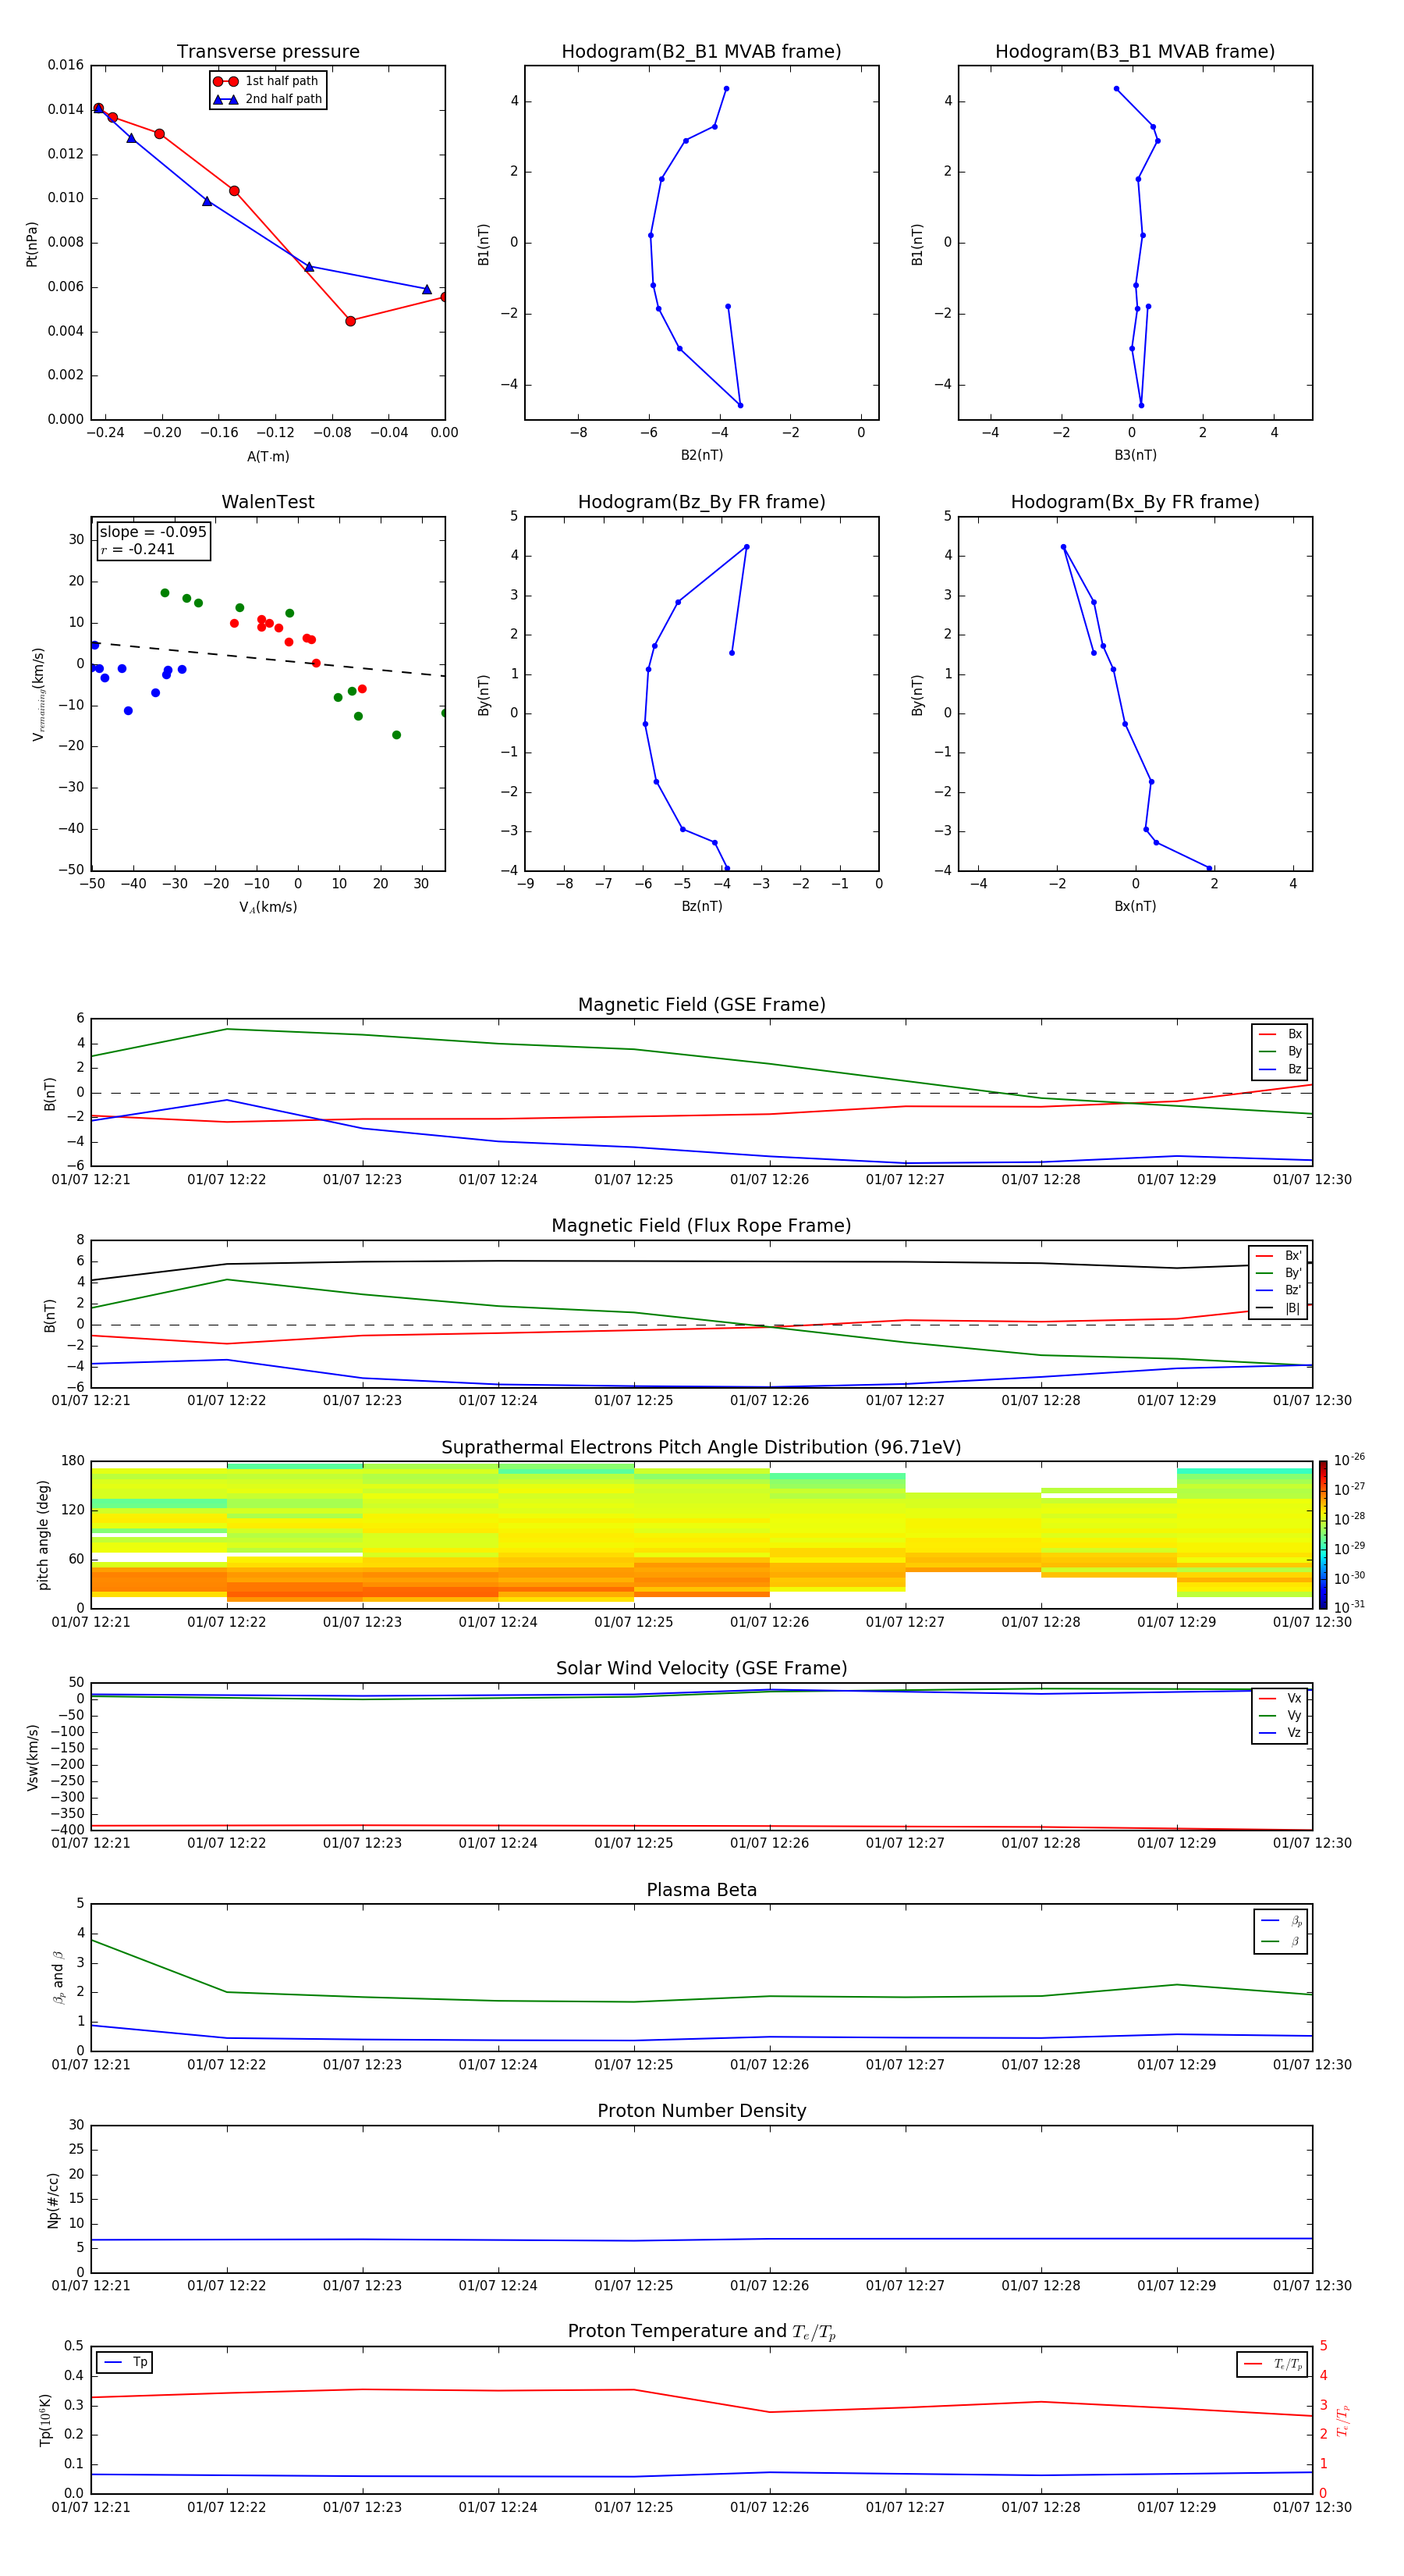The width and height of the screenshot is (1404, 2576).
Task: Select 'Vx' in solar wind velocity legend
Action: click(x=1280, y=1698)
